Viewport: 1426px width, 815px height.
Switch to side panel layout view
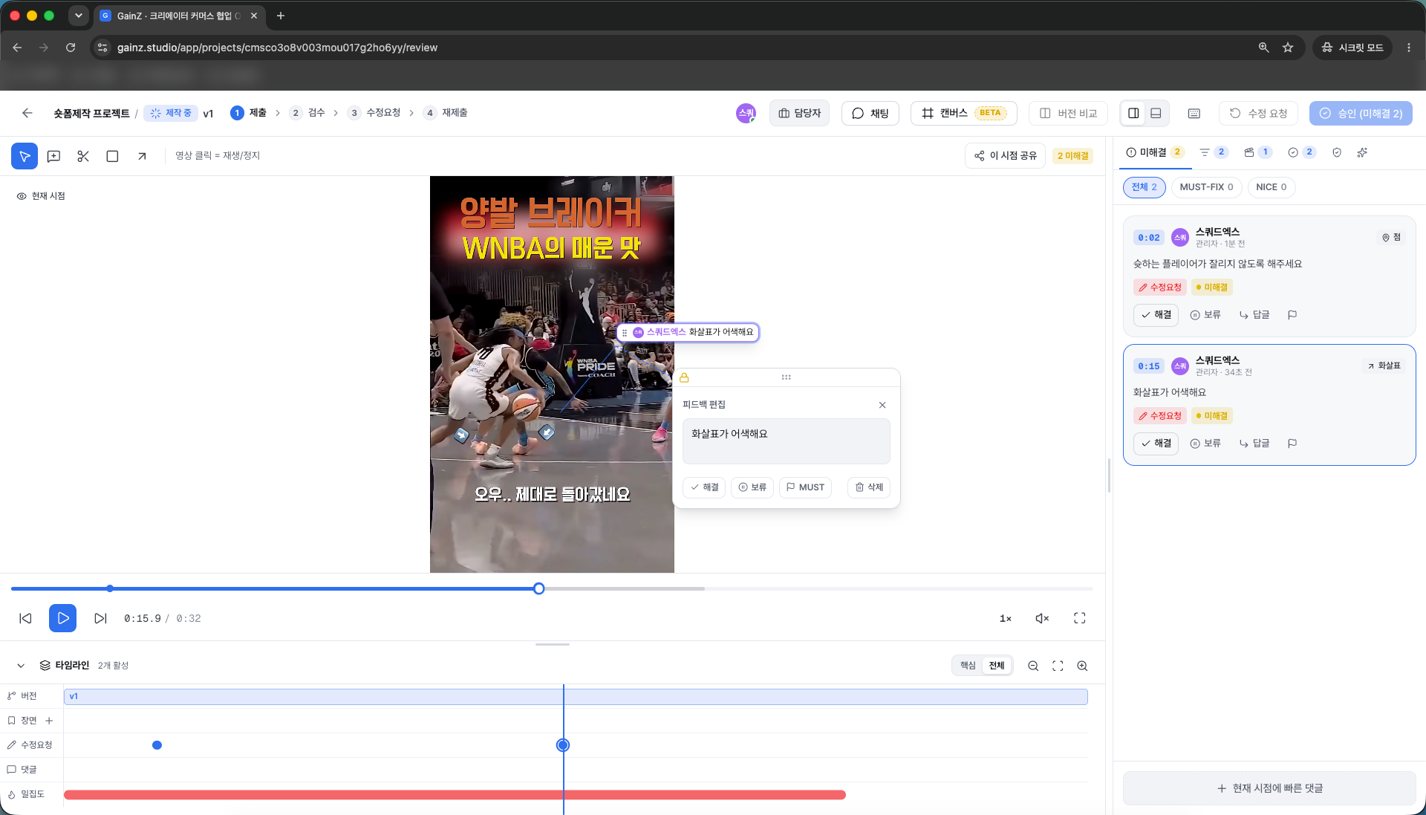[x=1133, y=113]
